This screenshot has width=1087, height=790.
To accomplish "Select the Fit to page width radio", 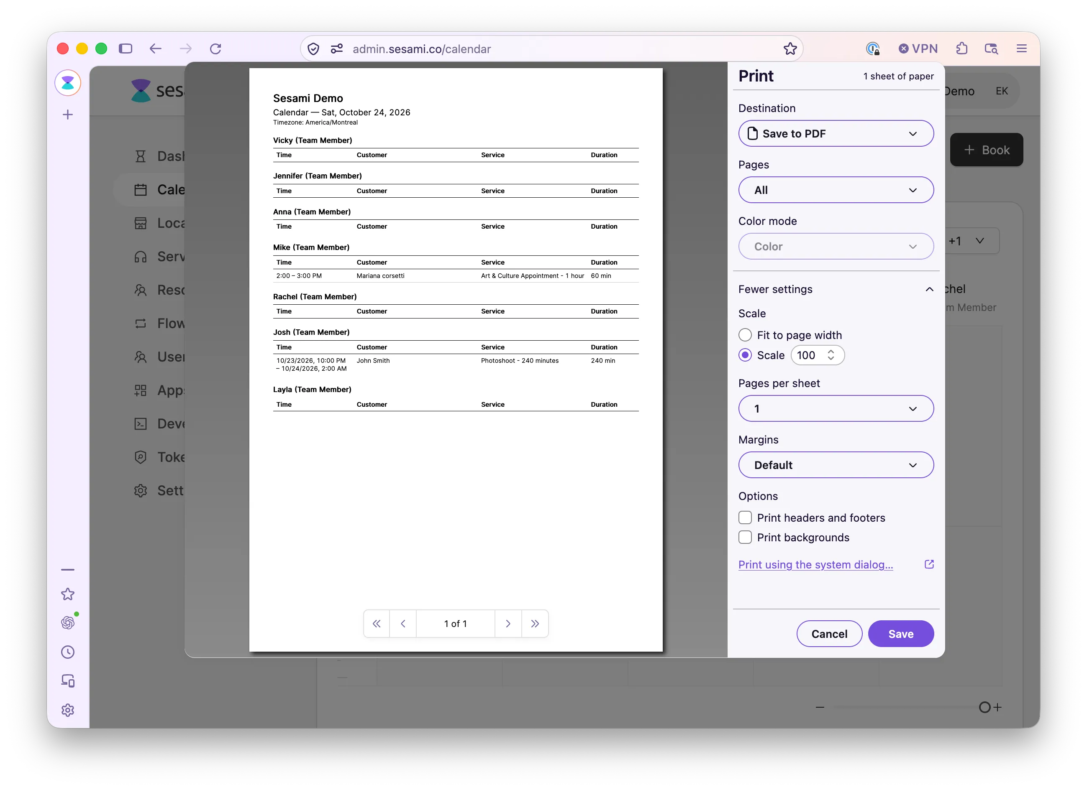I will click(745, 335).
